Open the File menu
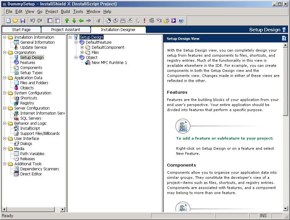Screen dimensions: 290x220 click(9, 11)
